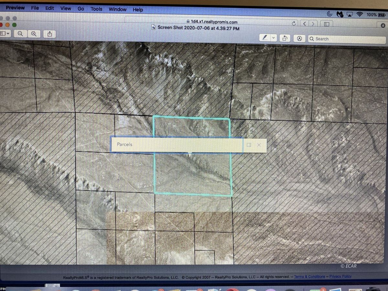
Task: Reload the page in Safari
Action: [x=294, y=23]
